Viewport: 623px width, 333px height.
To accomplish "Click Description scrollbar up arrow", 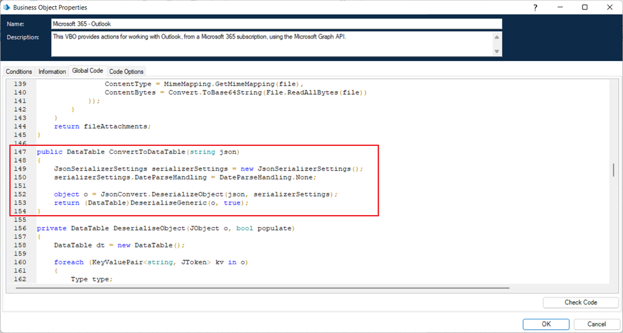I will click(496, 37).
